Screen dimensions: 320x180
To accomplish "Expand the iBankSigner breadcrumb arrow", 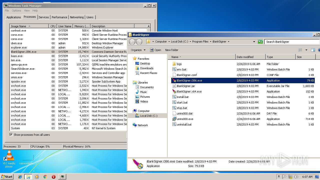I will point(228,42).
